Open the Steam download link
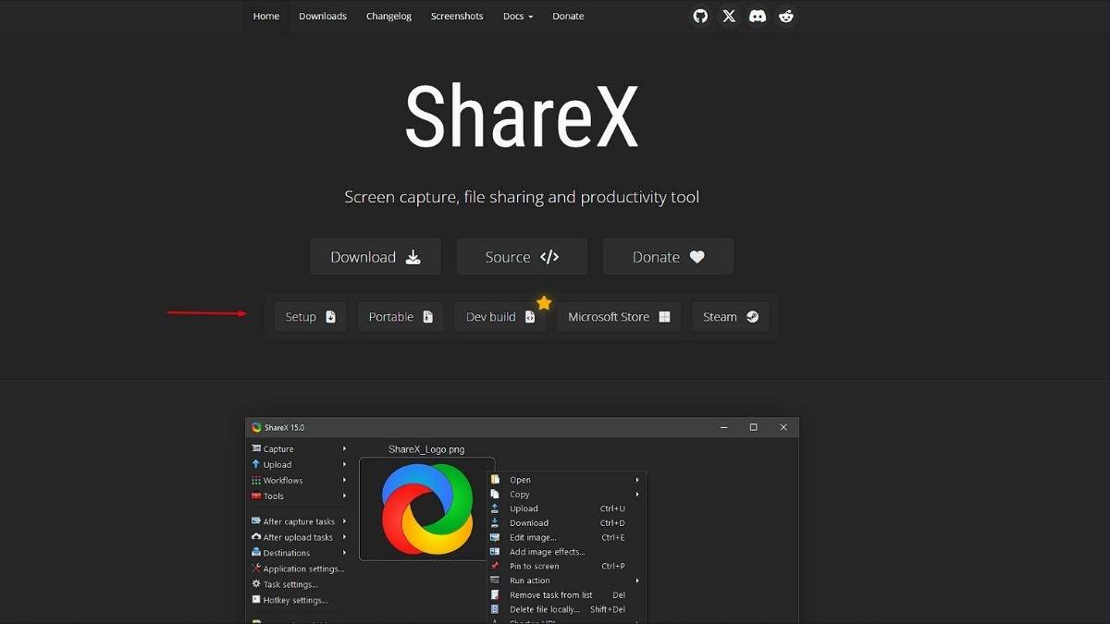Screen dimensions: 1110x624 (731, 317)
